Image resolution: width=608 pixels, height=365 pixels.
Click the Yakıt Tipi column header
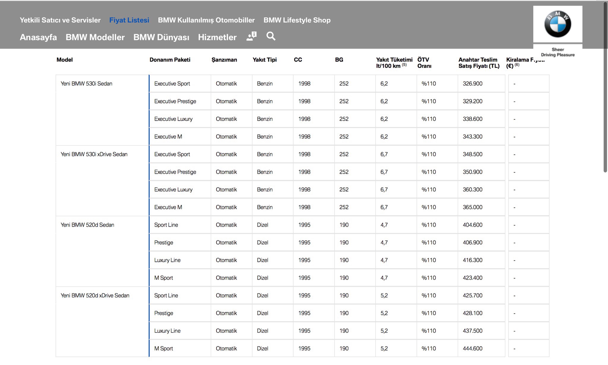pos(265,60)
